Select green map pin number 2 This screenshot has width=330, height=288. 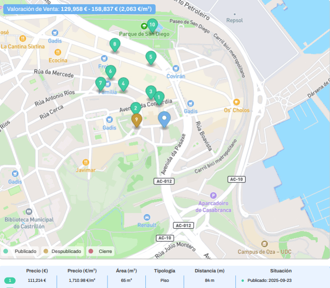(x=136, y=108)
